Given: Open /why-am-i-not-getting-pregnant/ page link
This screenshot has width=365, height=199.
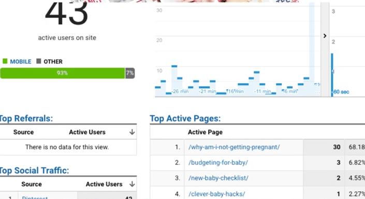Looking at the screenshot, I should point(234,147).
